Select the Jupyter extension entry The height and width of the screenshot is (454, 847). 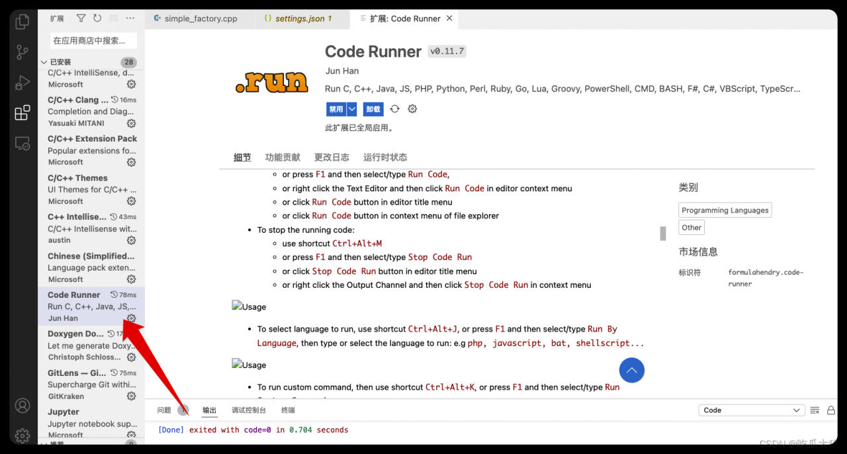tap(91, 422)
